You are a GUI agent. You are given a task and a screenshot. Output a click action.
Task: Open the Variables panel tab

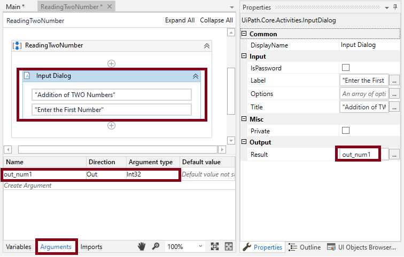pos(19,247)
